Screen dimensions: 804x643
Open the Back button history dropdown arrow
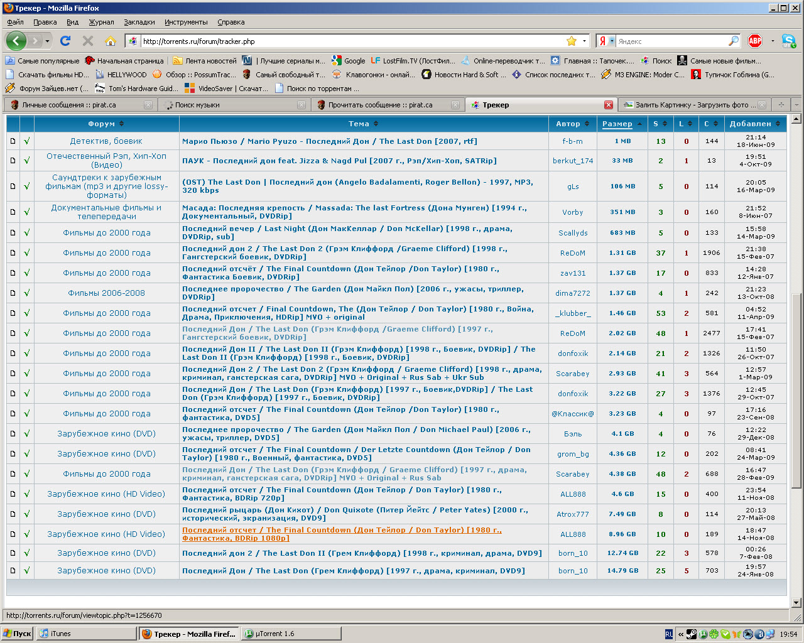[47, 41]
